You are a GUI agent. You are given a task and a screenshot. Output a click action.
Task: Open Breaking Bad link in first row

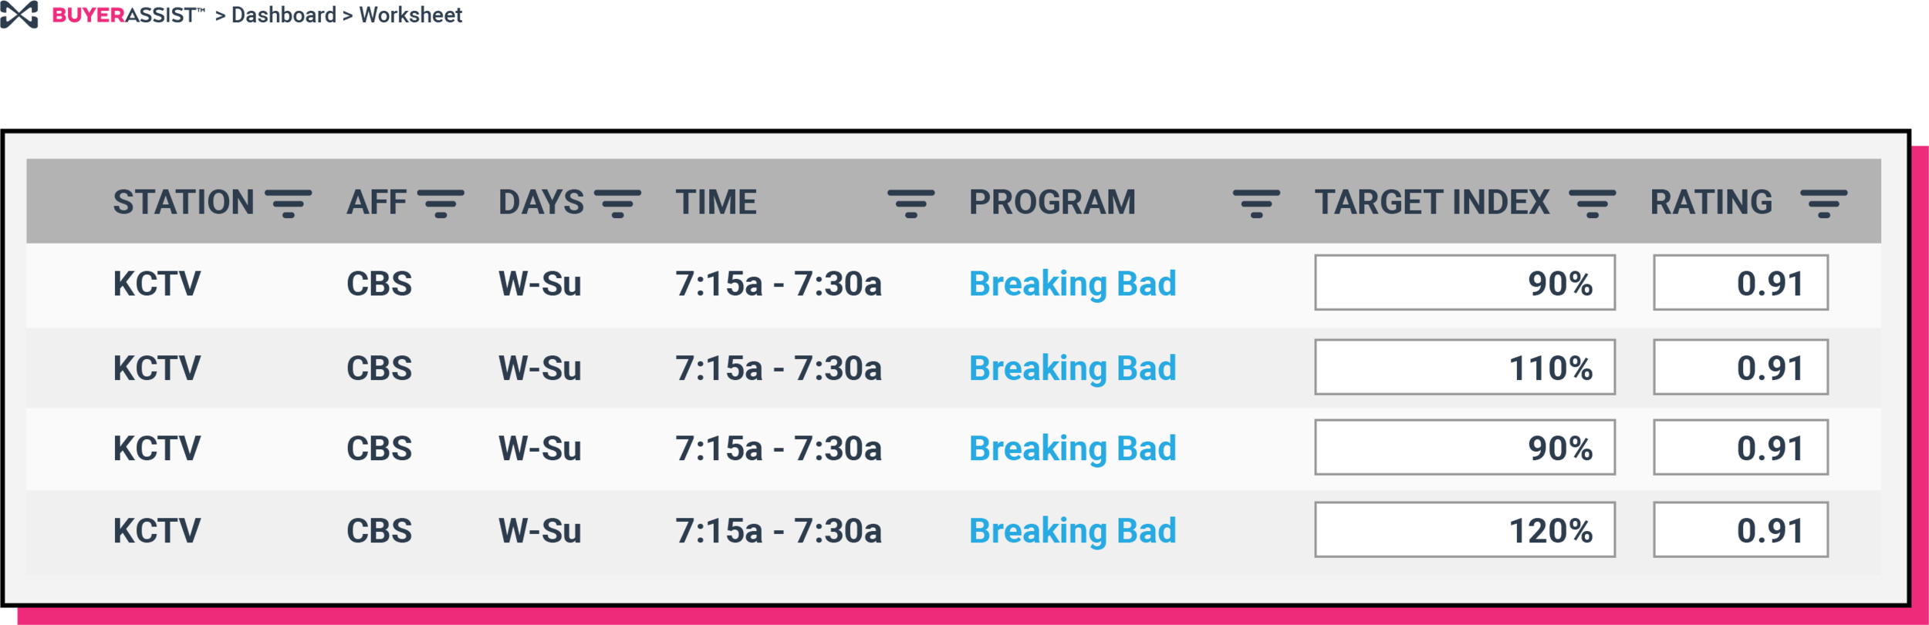(1073, 284)
